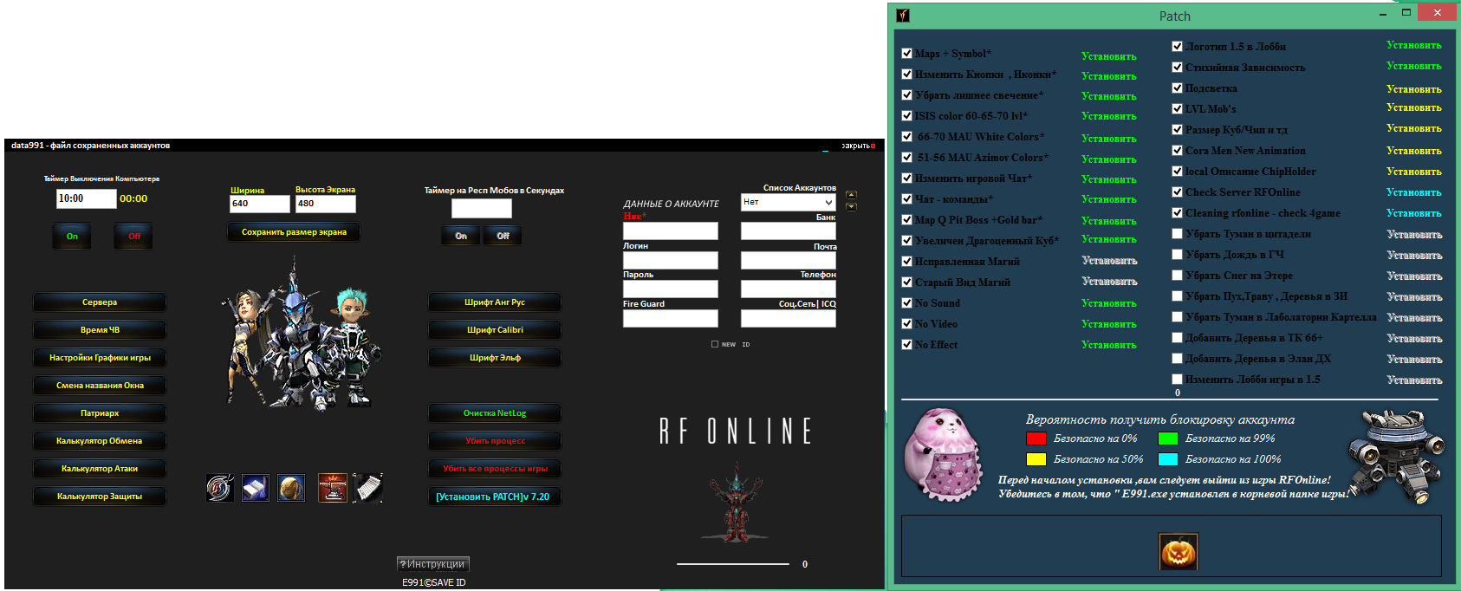The width and height of the screenshot is (1461, 591).
Task: Select Шрифт Calibri button
Action: click(x=495, y=330)
